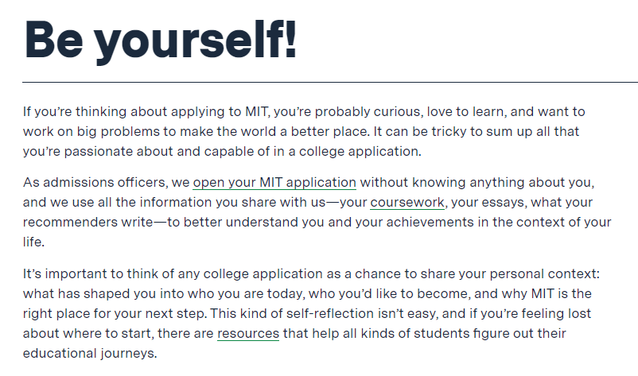Screen dimensions: 638x376
Task: Click the 'Be yourself!' heading
Action: click(161, 40)
